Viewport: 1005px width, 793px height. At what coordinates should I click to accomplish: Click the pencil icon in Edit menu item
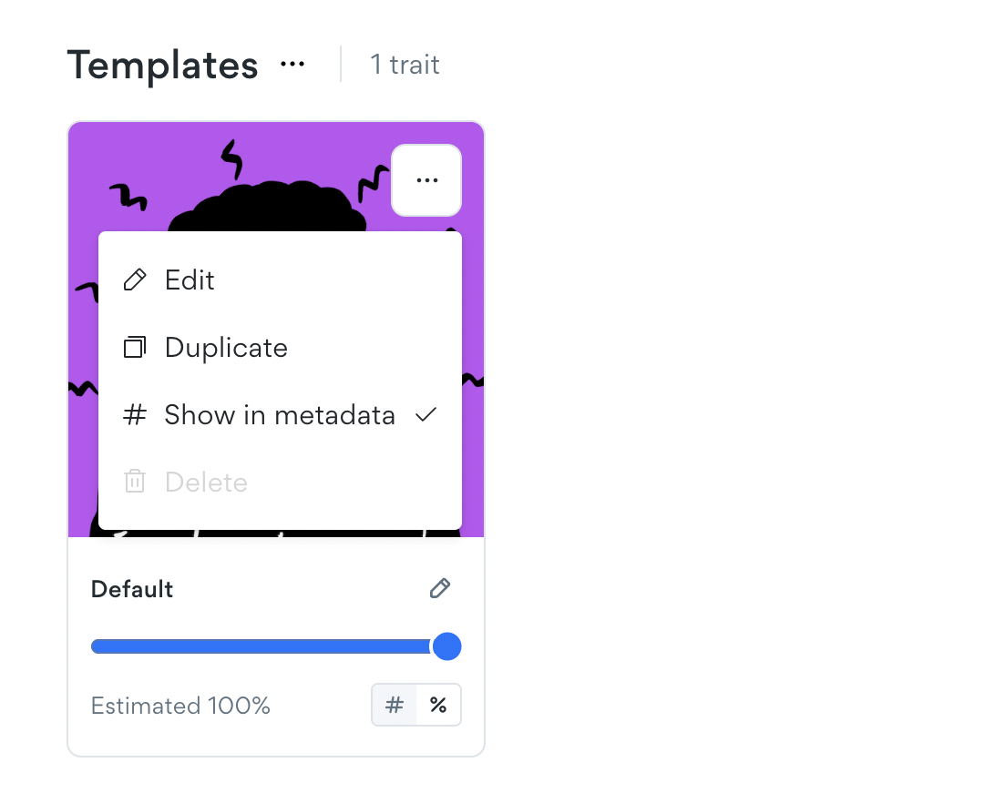[x=135, y=280]
